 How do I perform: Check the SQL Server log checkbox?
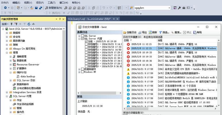(82, 36)
